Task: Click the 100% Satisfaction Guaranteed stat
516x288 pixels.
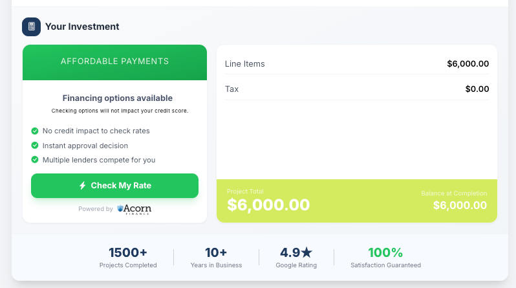Action: (385, 258)
